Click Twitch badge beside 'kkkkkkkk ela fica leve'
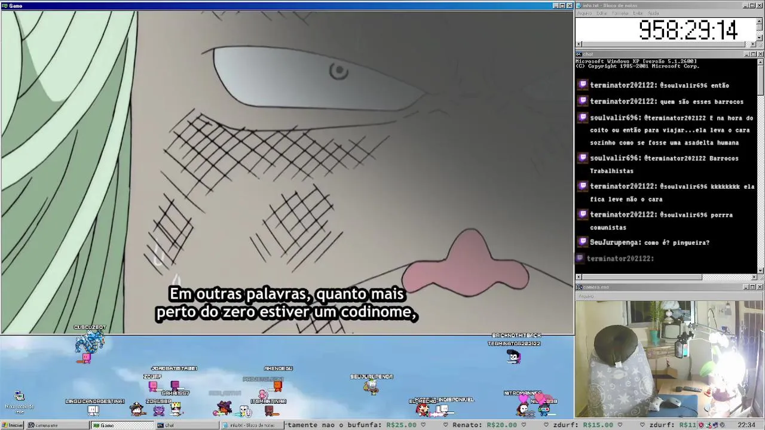 click(583, 186)
